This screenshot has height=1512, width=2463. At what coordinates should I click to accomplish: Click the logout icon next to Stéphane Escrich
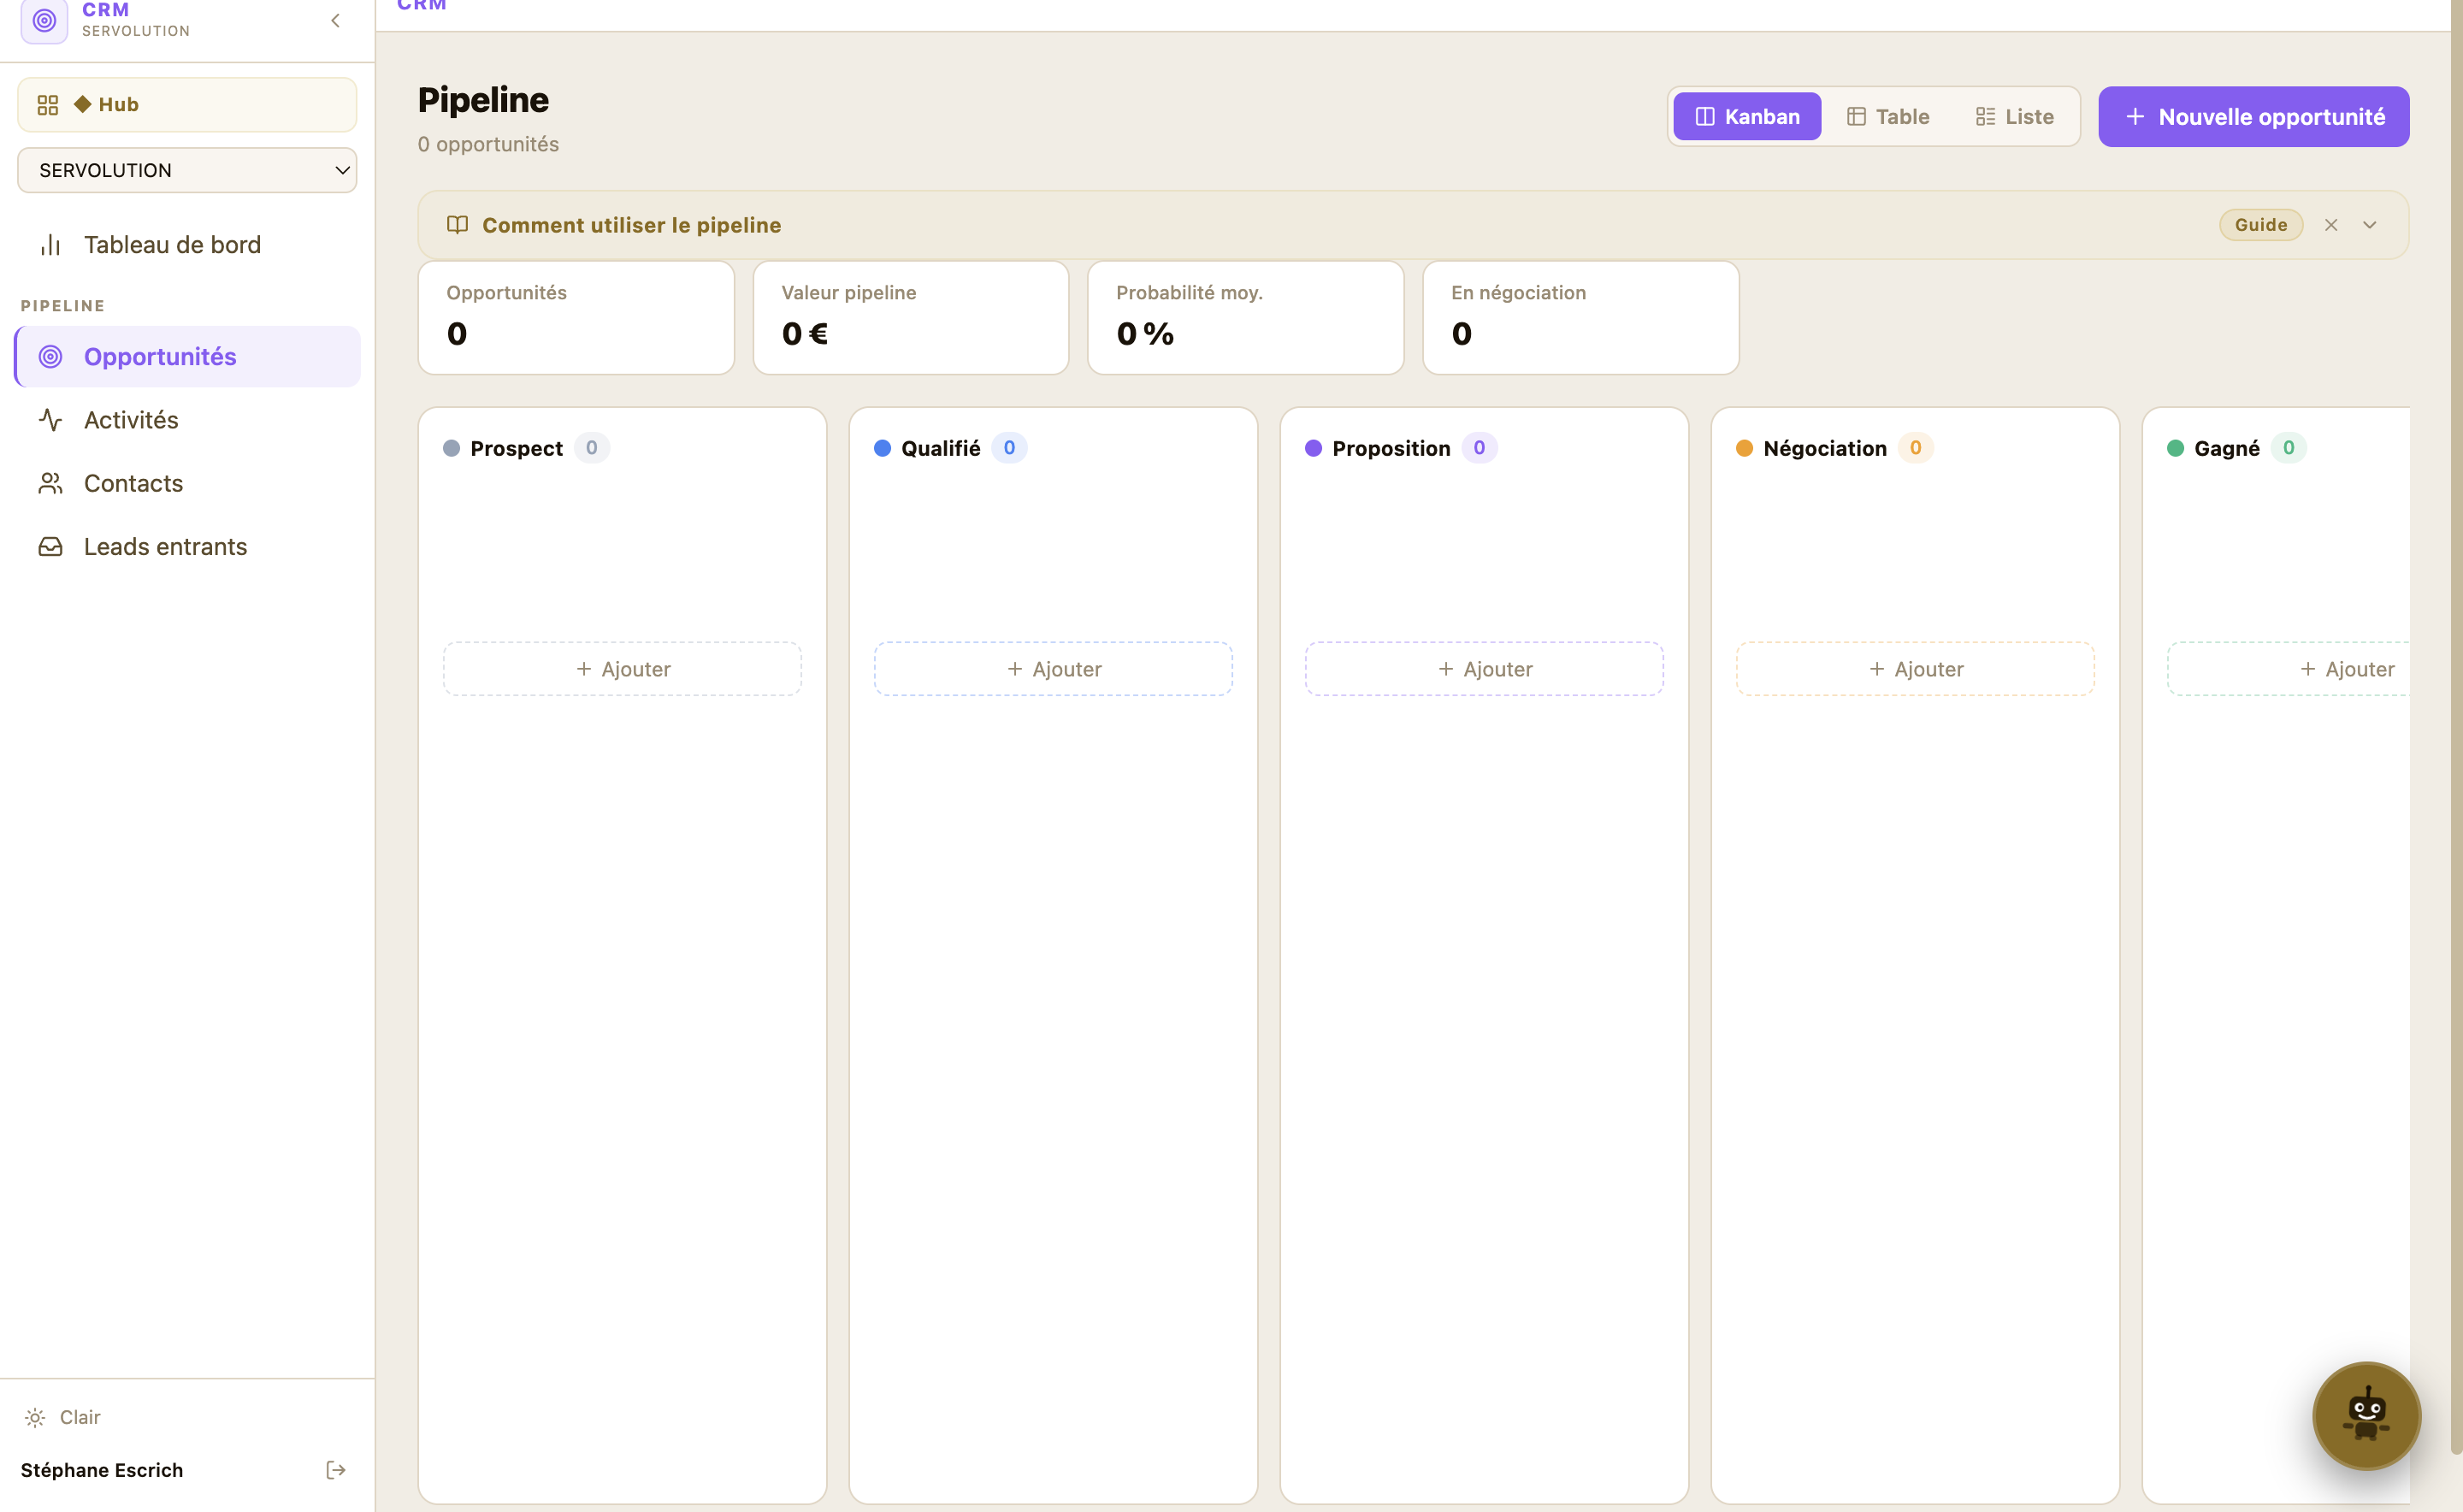tap(335, 1469)
